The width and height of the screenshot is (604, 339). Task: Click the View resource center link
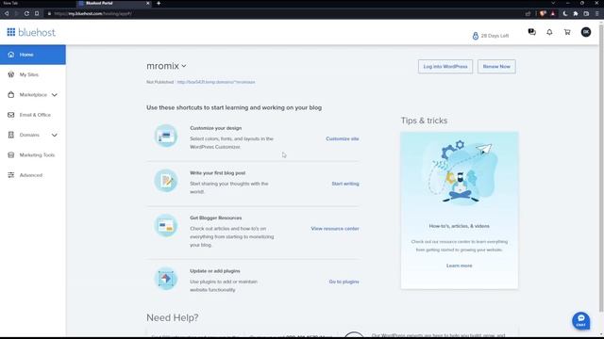335,229
